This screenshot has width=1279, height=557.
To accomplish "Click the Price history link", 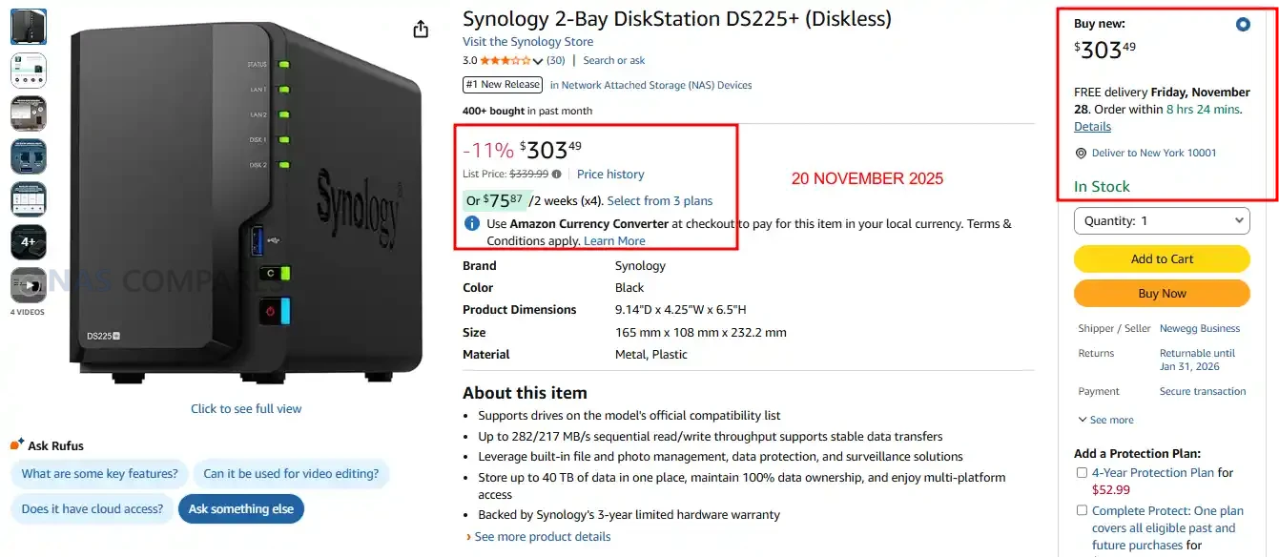I will pos(610,175).
